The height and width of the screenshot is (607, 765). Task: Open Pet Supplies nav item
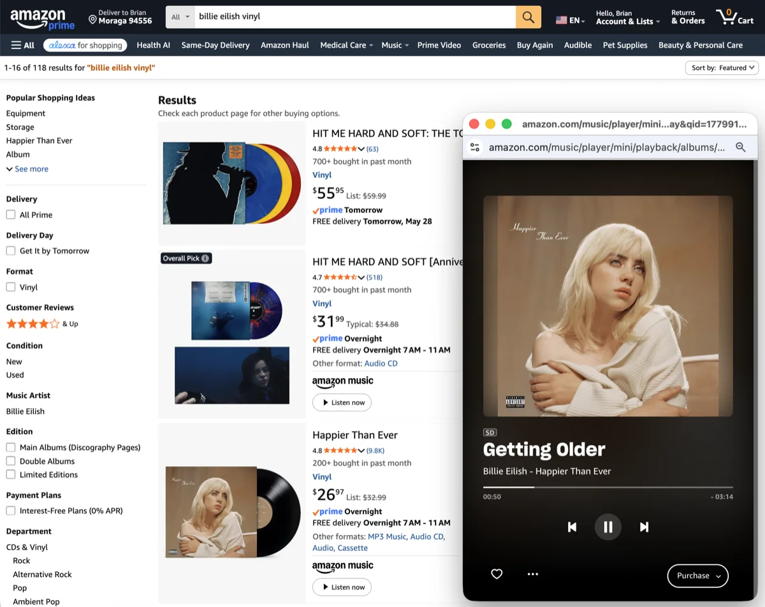[x=625, y=45]
